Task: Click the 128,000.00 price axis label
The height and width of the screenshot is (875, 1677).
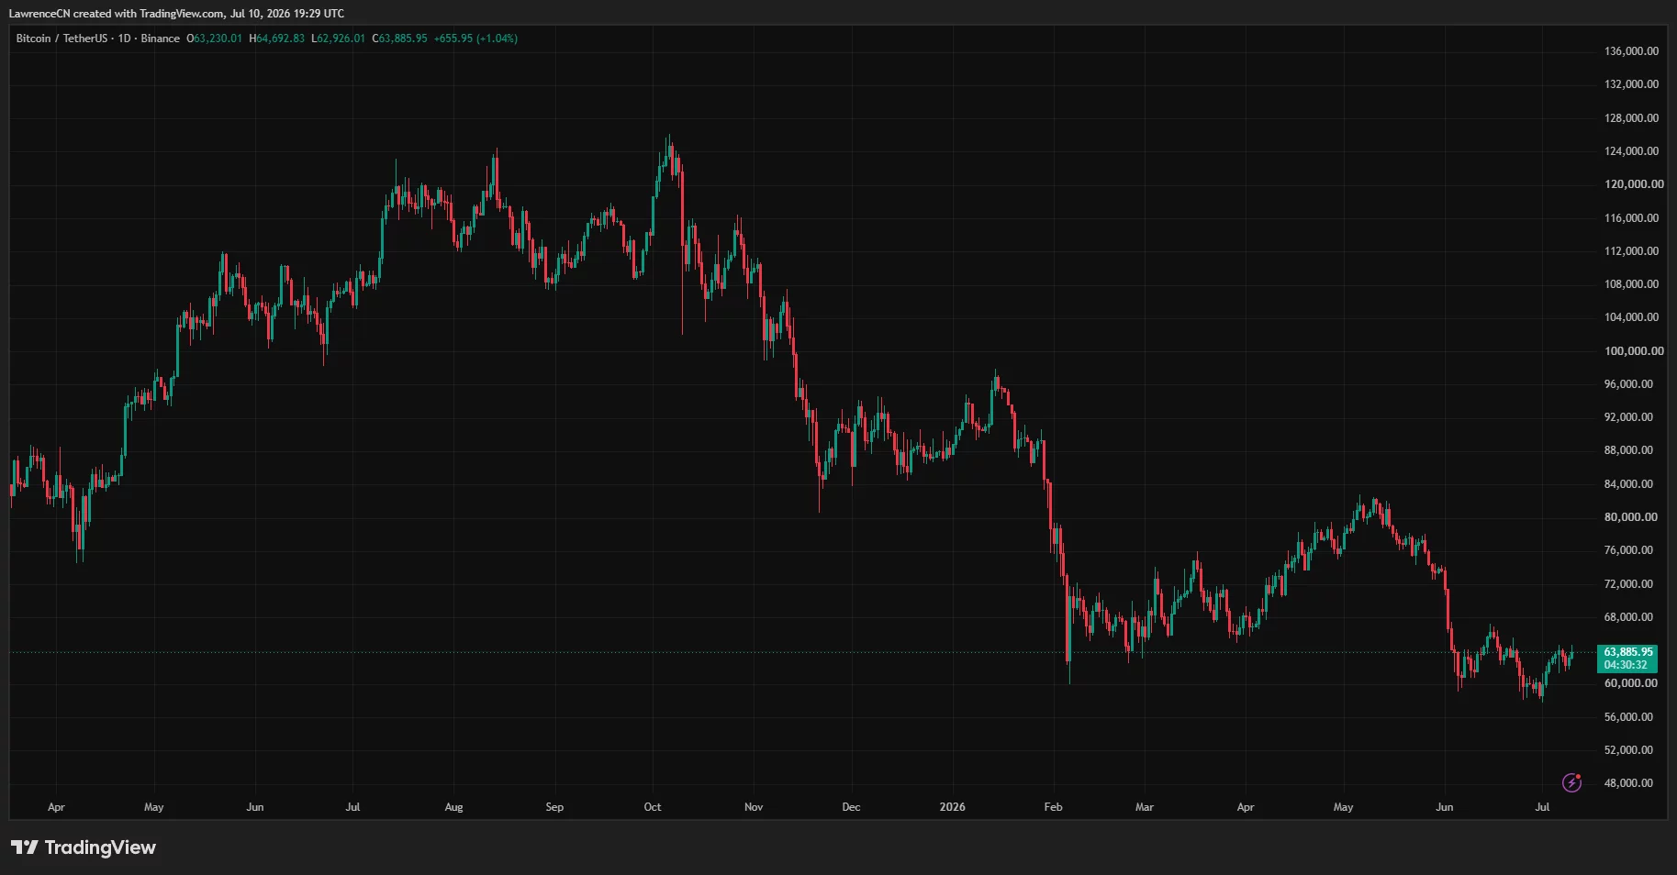Action: 1631,118
